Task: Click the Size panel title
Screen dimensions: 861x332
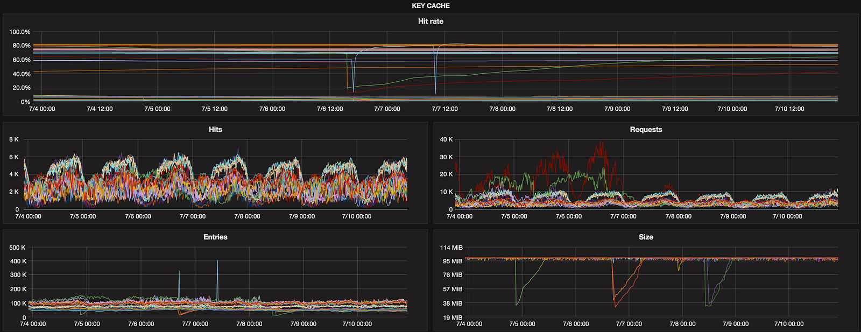Action: pos(646,237)
